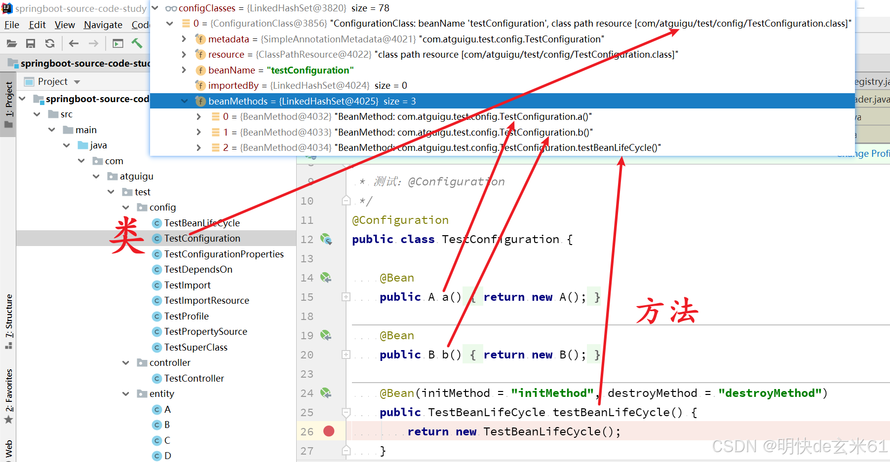Collapse the config package
Image resolution: width=890 pixels, height=462 pixels.
pyautogui.click(x=126, y=208)
